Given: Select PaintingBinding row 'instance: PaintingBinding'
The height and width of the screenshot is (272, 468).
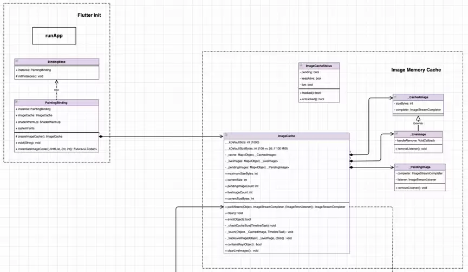Looking at the screenshot, I should [56, 109].
